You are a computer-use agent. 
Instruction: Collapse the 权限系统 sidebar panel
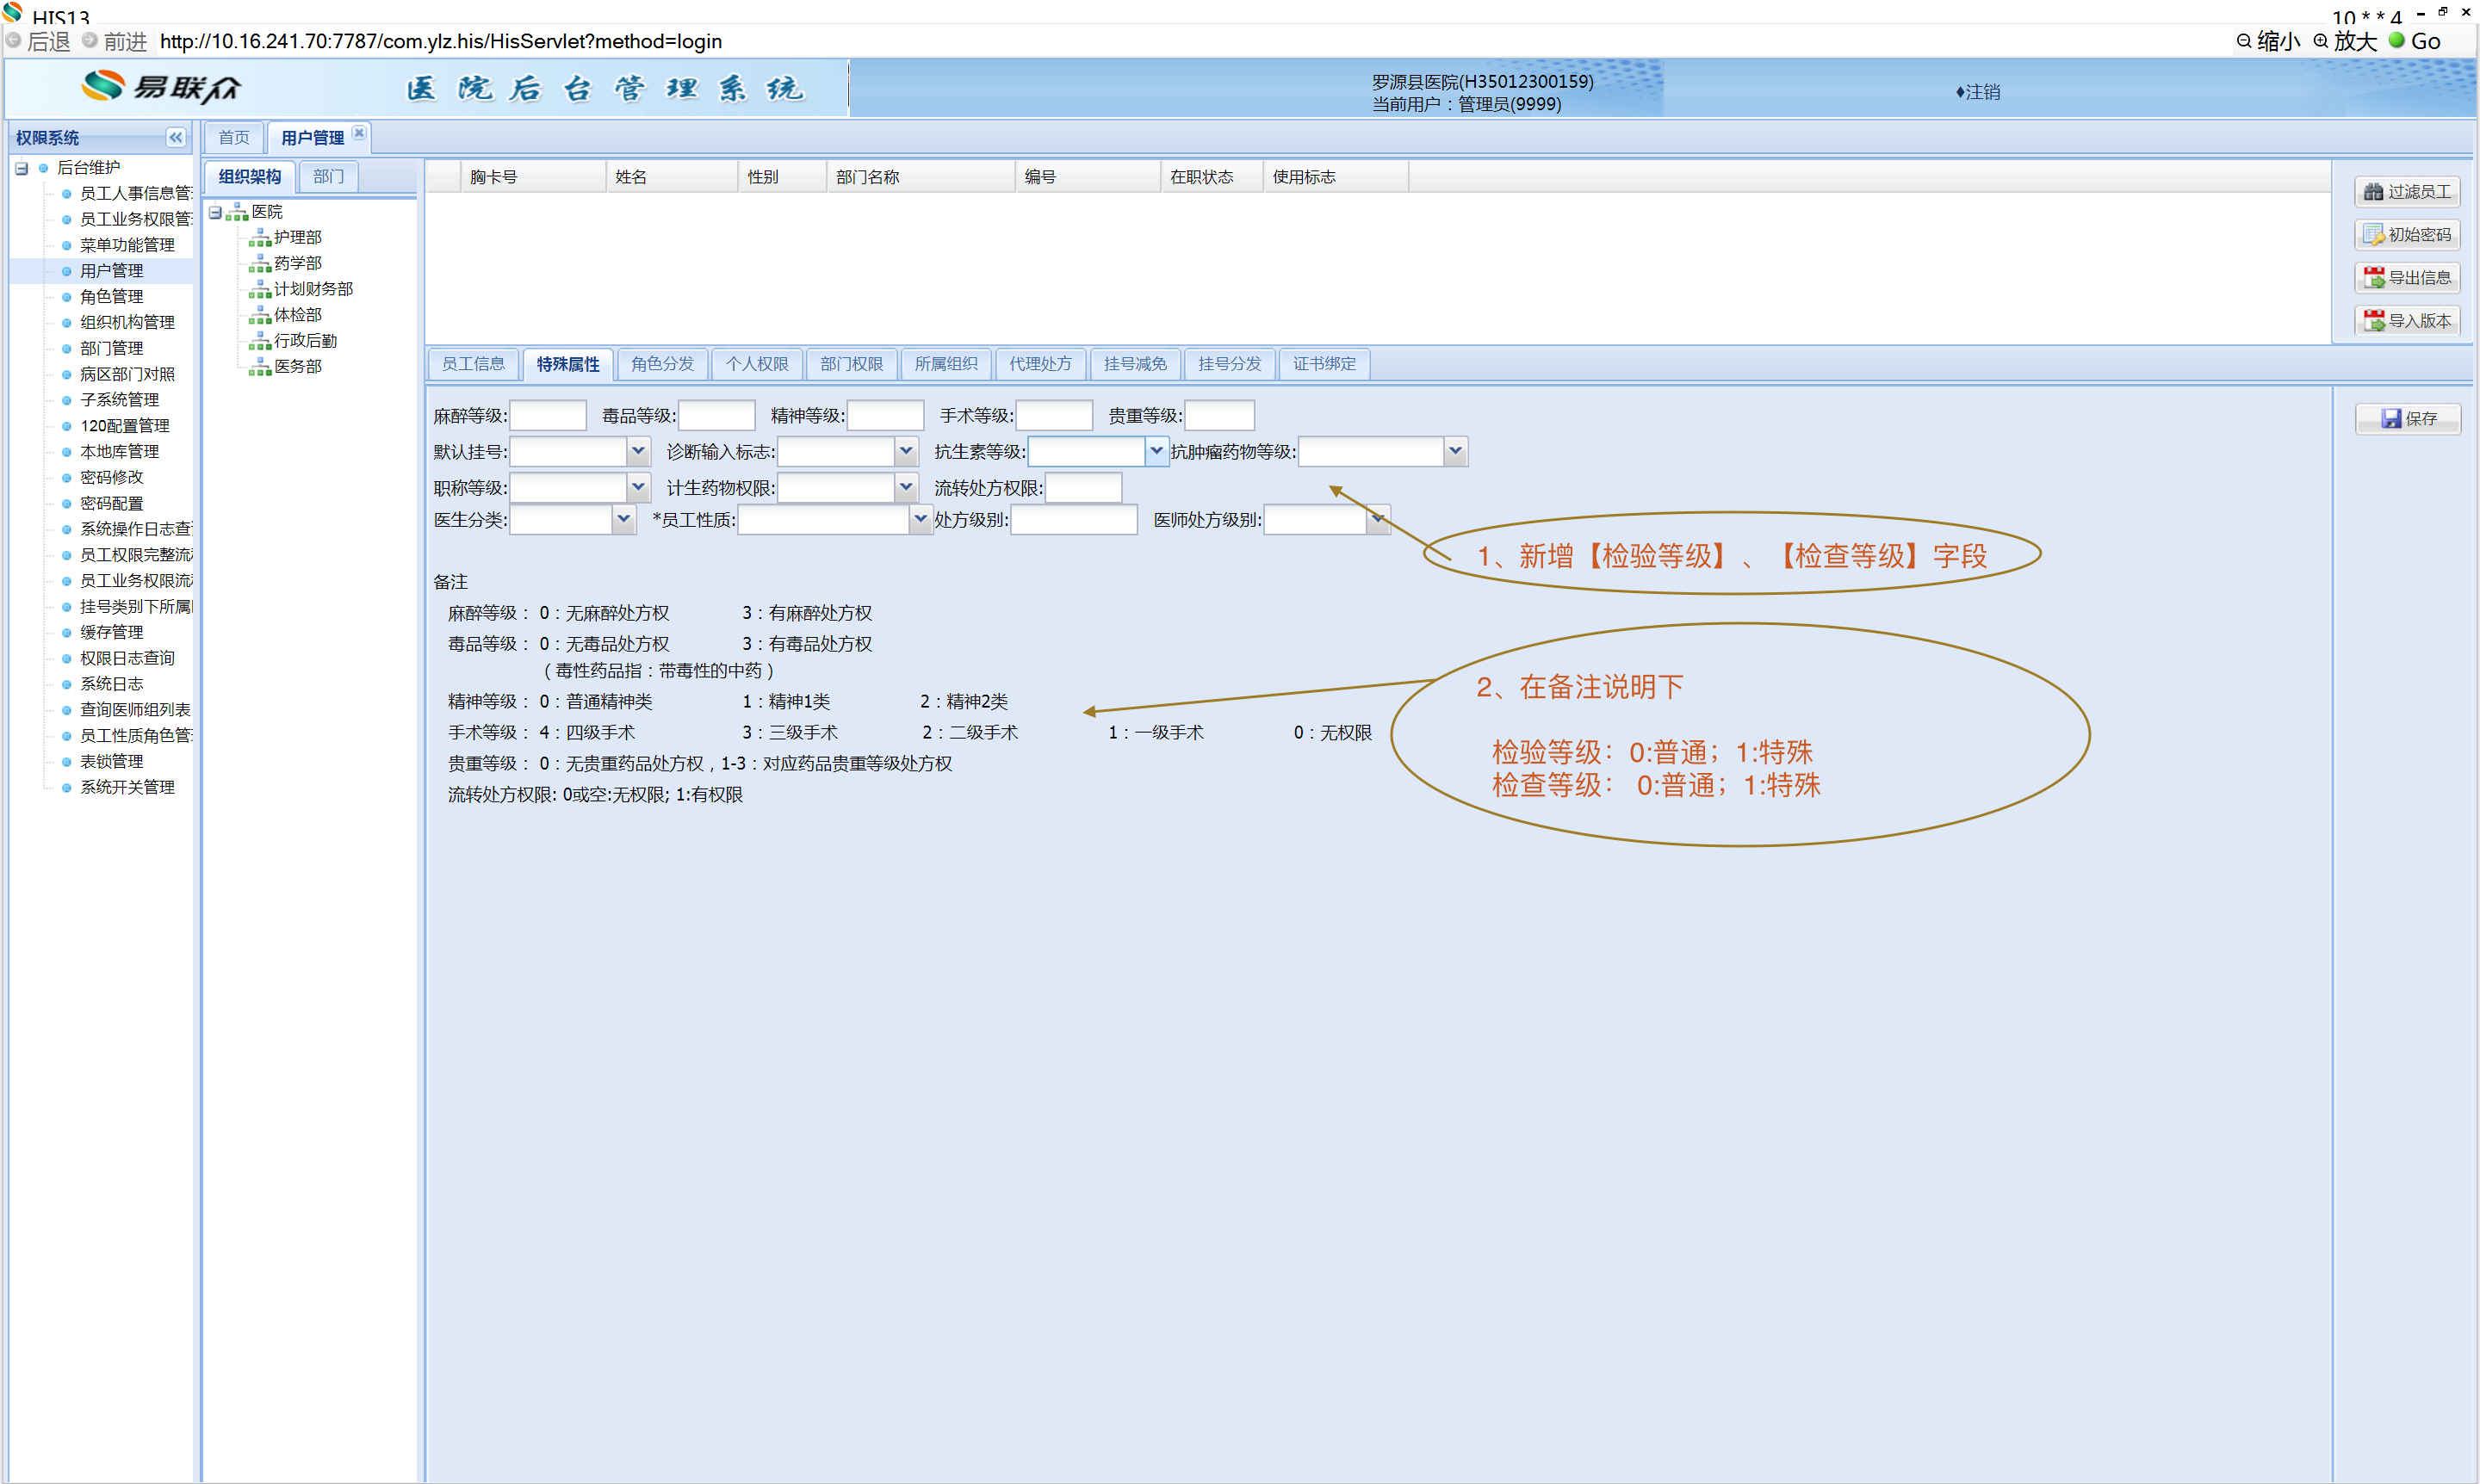coord(175,138)
